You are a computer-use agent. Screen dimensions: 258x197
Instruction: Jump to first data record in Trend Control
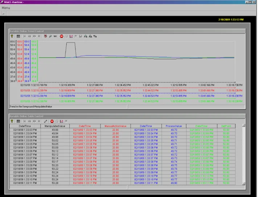coord(25,36)
